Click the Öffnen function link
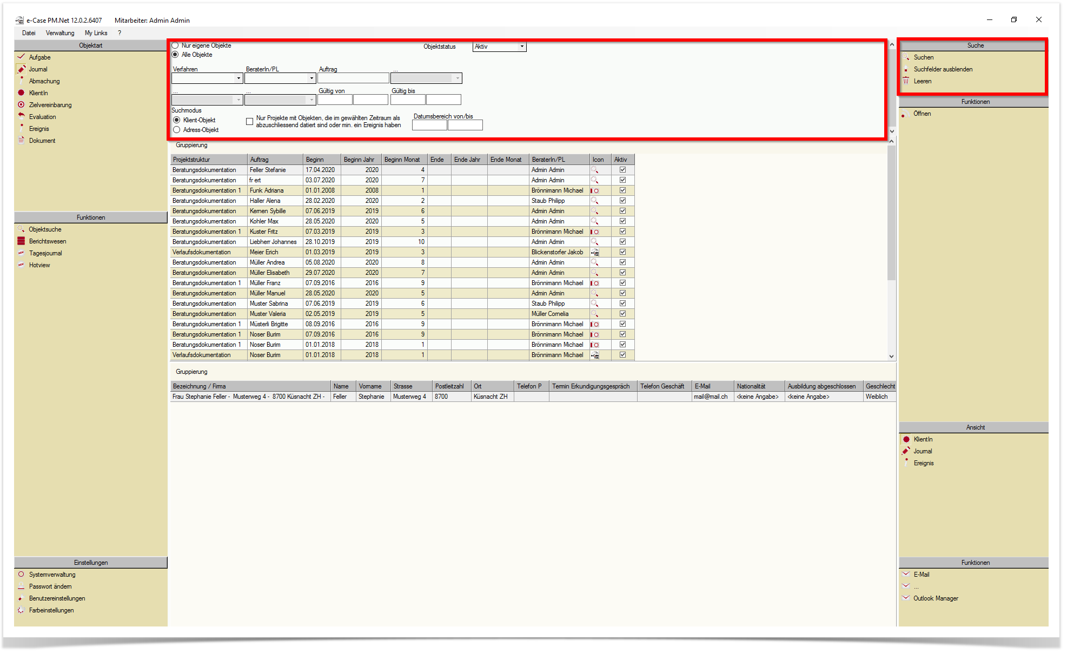The height and width of the screenshot is (653, 1067). pos(922,114)
